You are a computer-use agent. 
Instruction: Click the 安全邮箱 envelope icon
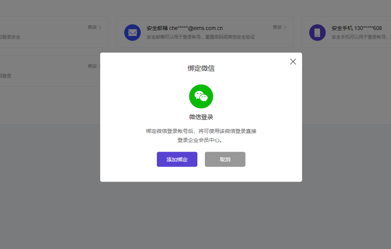click(x=132, y=33)
